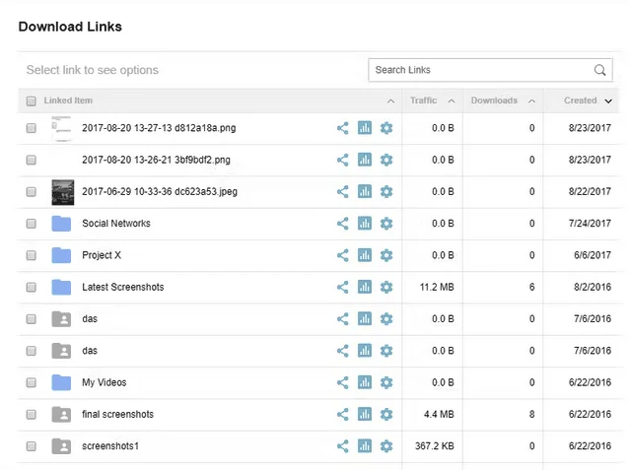
Task: Sort by Downloads column arrow
Action: (531, 101)
